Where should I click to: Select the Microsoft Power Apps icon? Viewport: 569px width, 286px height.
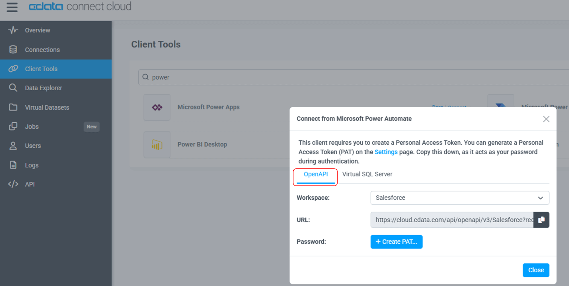[157, 107]
